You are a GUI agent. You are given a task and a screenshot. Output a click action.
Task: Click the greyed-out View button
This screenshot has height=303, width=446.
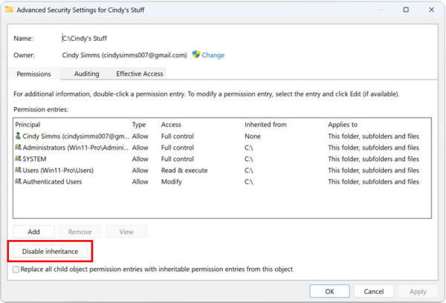126,232
